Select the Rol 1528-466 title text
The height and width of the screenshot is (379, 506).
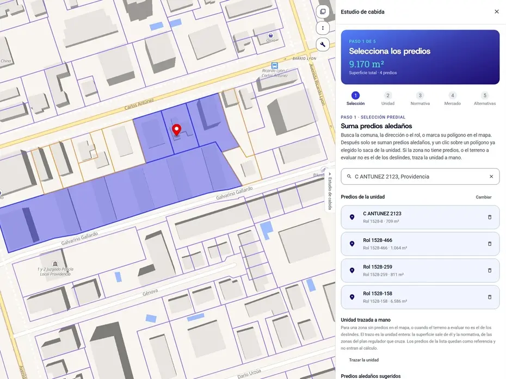[377, 240]
